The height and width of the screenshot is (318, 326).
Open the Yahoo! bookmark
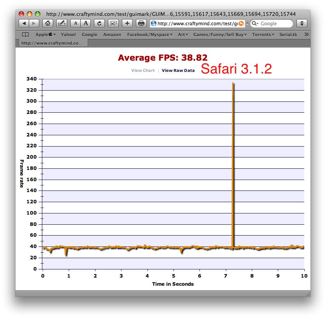pos(68,35)
